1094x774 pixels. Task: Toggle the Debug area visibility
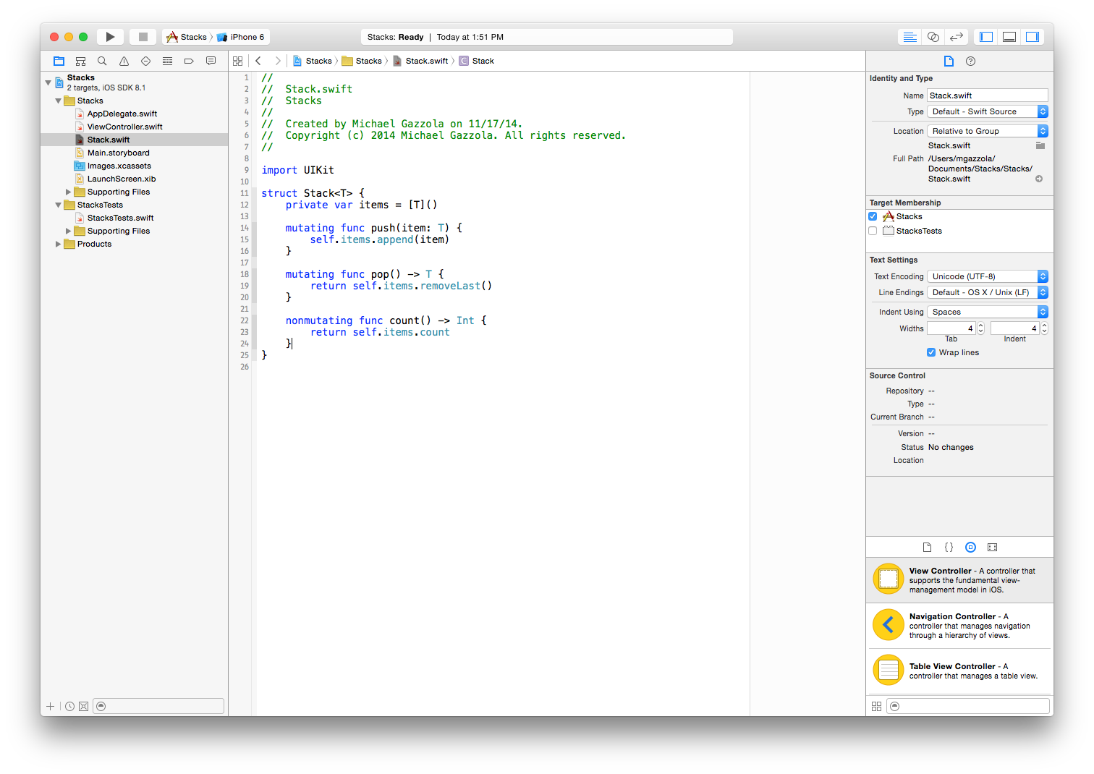coord(1009,37)
